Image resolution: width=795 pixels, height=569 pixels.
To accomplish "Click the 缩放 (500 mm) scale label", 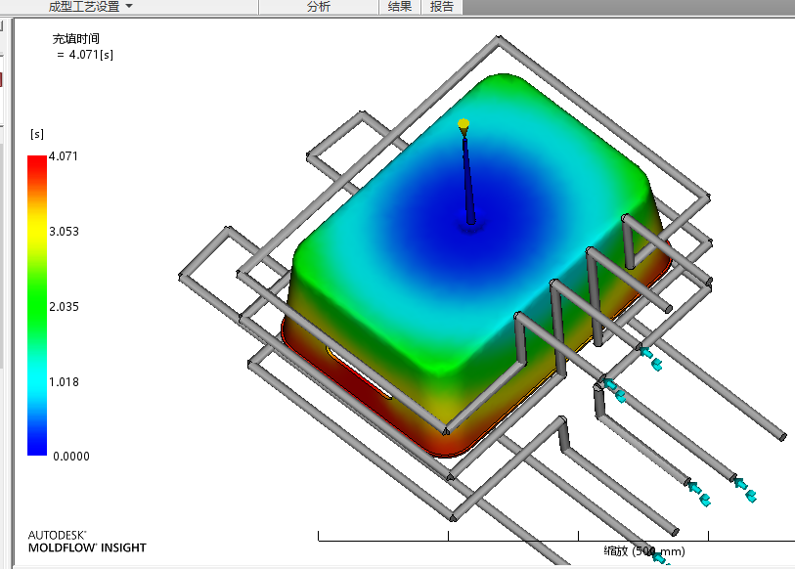I will 643,551.
